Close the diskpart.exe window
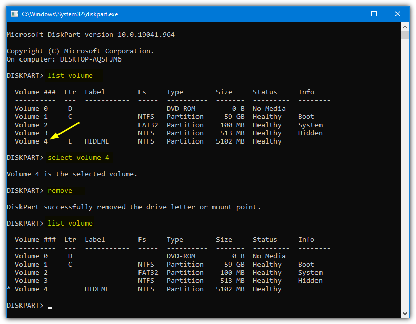Image resolution: width=416 pixels, height=324 pixels. point(397,14)
